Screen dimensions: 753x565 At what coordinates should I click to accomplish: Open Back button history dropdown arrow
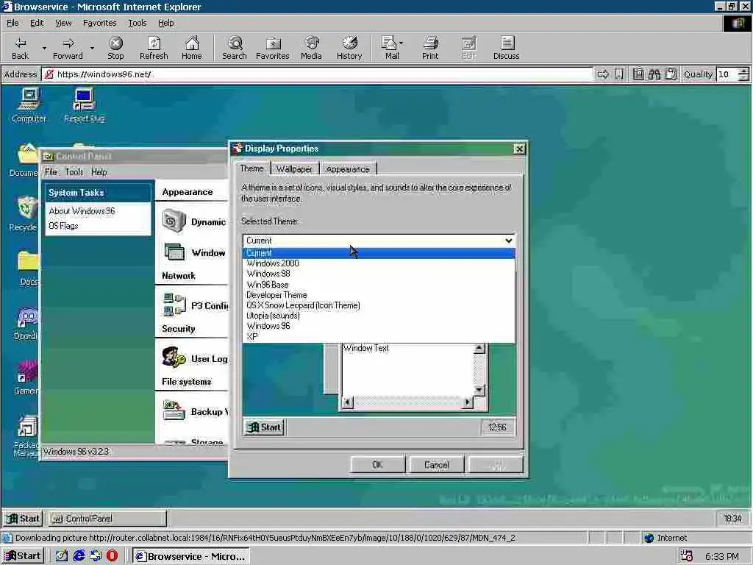tap(44, 48)
